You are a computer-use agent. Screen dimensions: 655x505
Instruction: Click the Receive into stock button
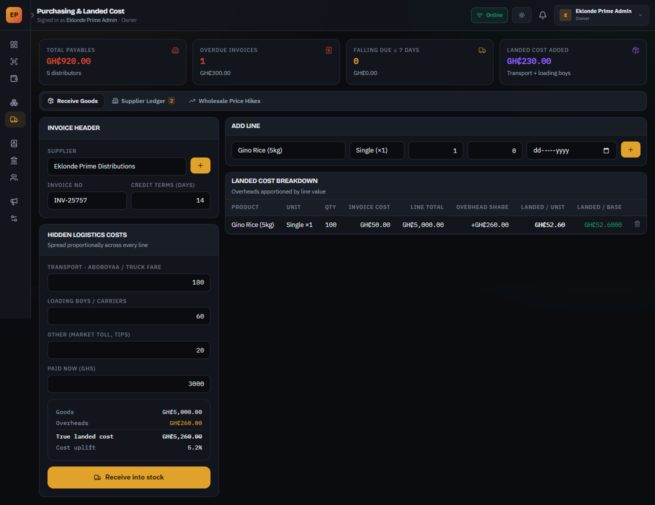tap(129, 477)
